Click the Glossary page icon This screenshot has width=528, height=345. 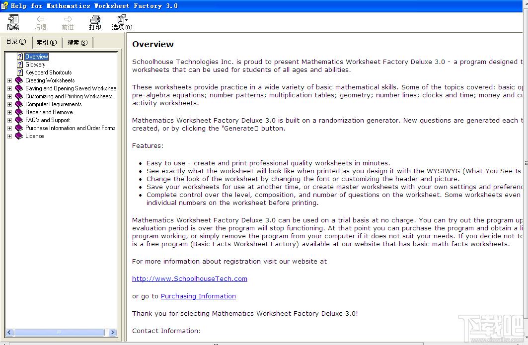point(20,65)
